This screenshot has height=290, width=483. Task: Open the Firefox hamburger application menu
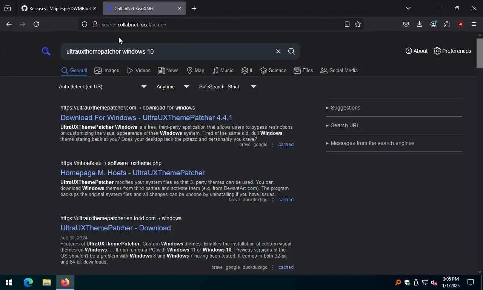tap(474, 24)
